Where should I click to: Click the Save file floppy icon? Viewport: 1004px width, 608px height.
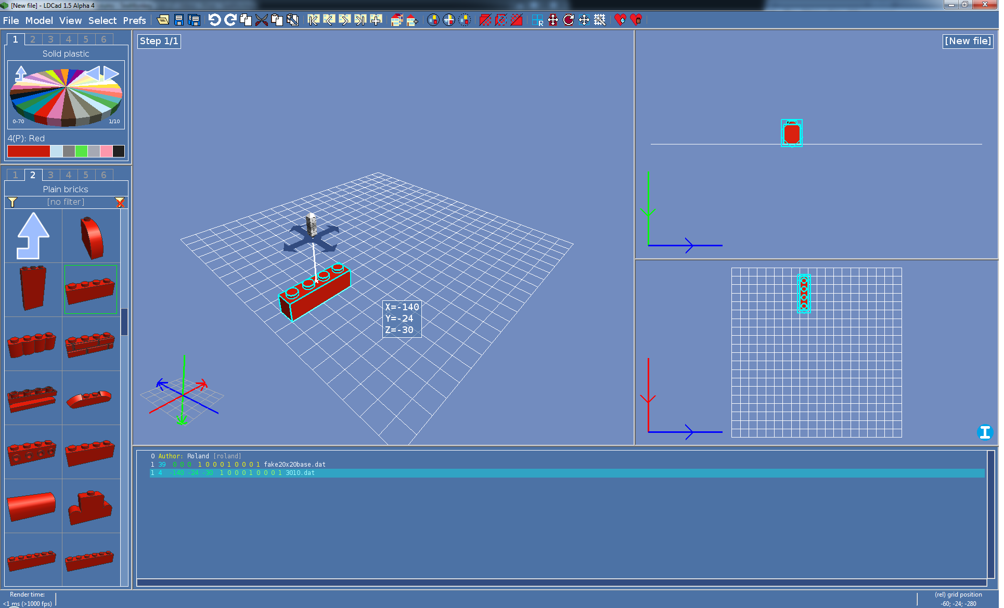point(179,20)
